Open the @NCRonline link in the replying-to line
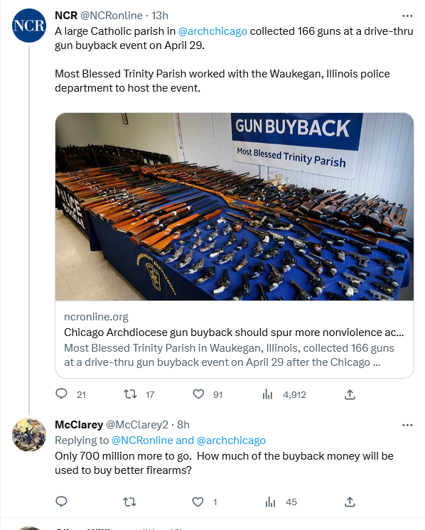Screen dimensions: 425x530 [142, 440]
